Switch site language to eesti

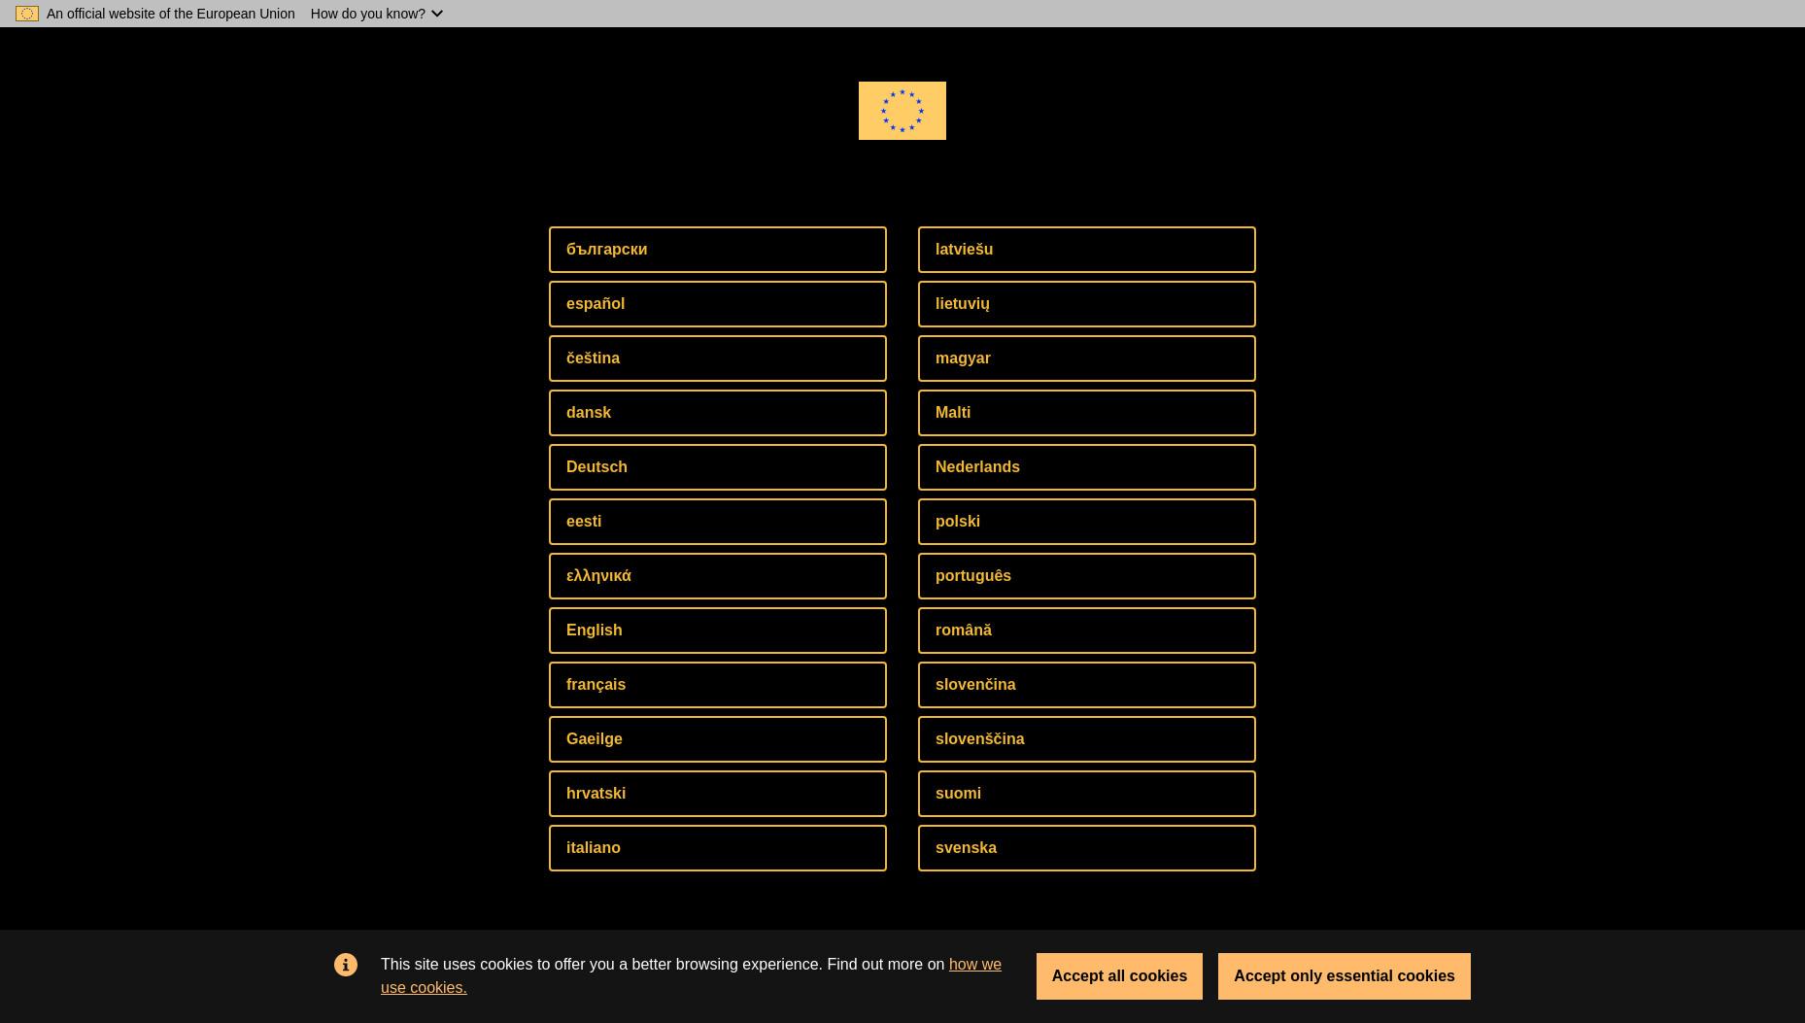click(x=718, y=522)
